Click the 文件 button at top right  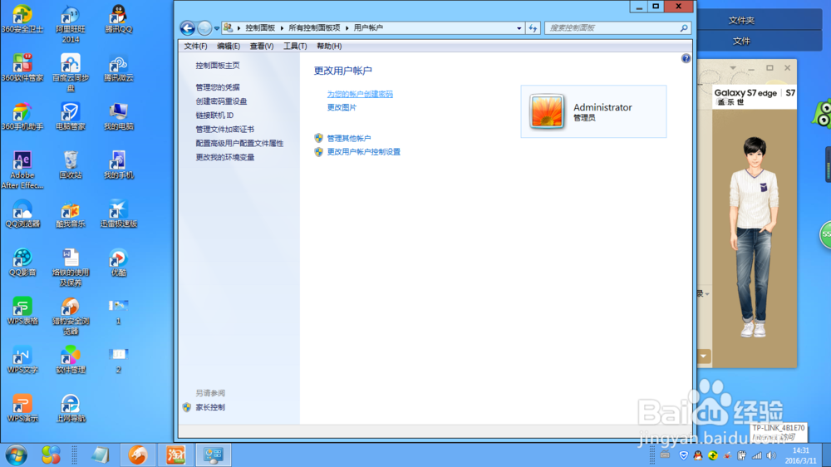pyautogui.click(x=741, y=41)
